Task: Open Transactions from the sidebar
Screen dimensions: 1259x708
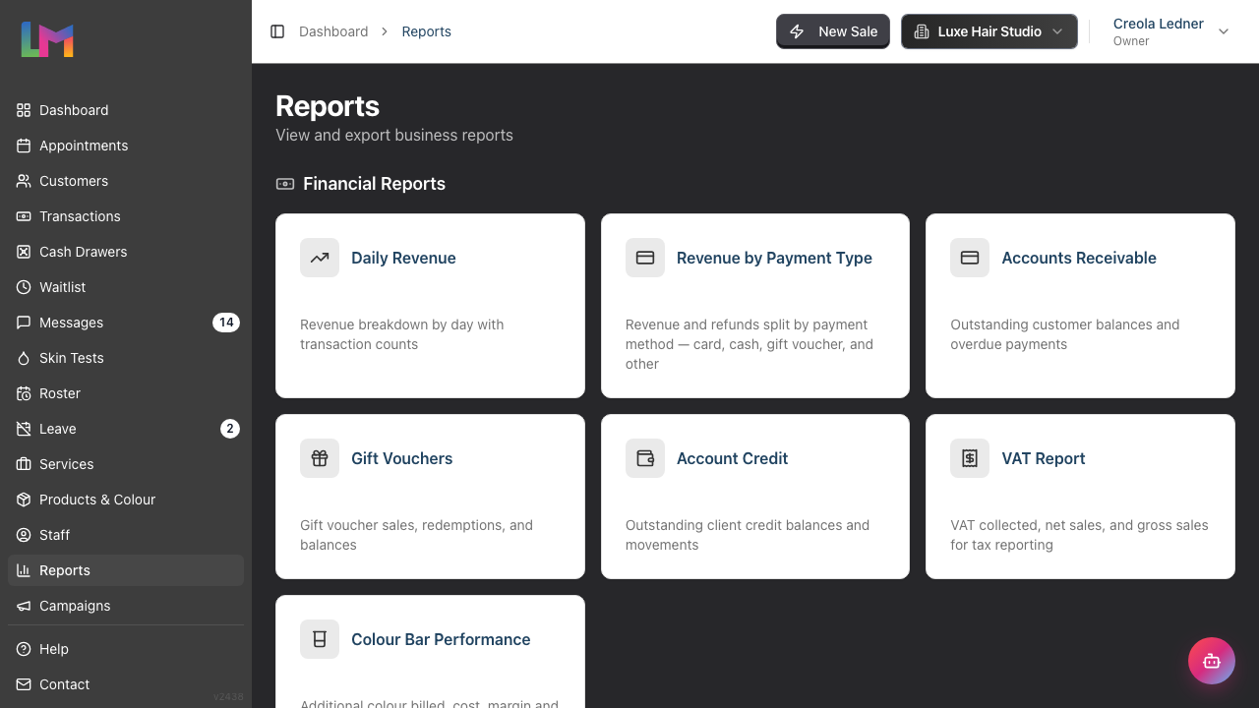Action: pyautogui.click(x=126, y=216)
